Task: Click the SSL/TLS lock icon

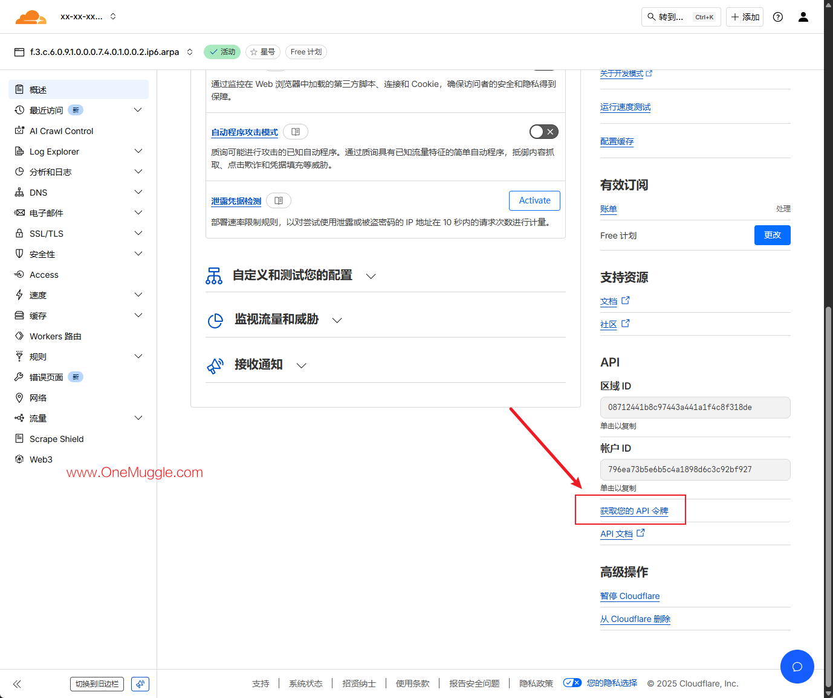Action: click(19, 233)
